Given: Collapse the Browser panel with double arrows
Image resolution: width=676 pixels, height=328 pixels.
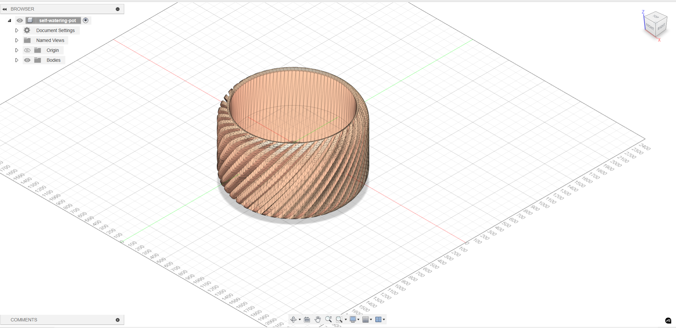Looking at the screenshot, I should click(5, 9).
